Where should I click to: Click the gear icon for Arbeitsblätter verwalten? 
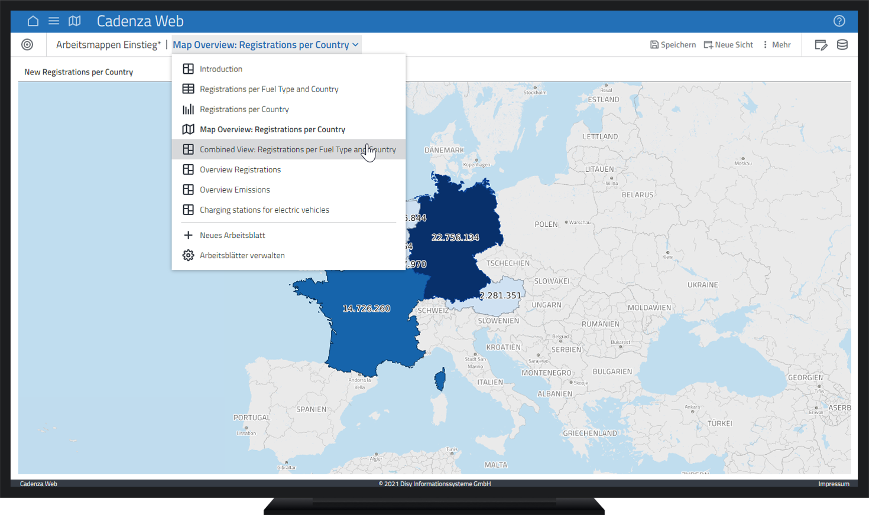188,255
